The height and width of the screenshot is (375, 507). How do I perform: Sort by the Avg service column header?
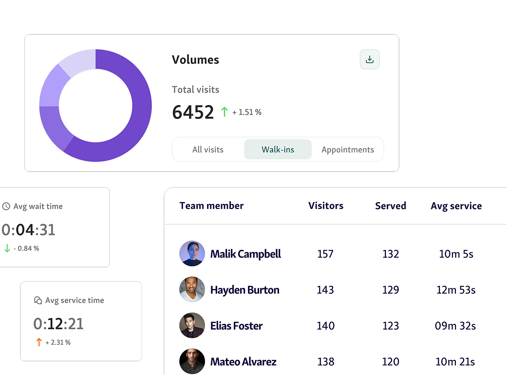click(456, 206)
